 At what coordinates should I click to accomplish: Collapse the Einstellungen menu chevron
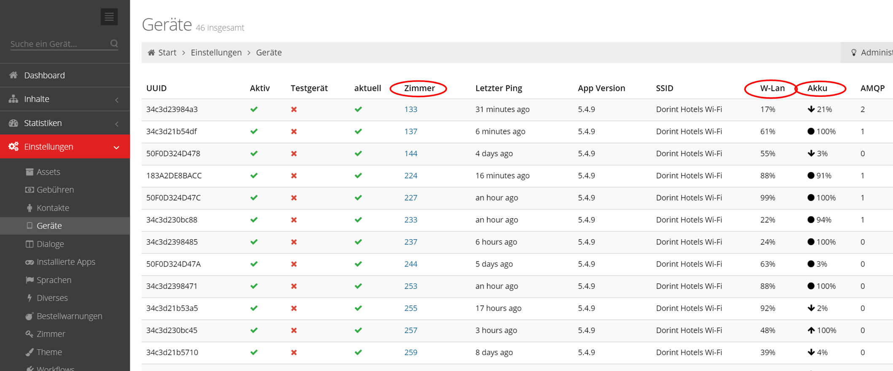[116, 147]
